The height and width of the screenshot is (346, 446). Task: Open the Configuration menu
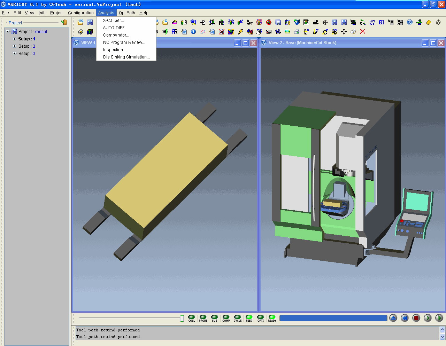pos(81,13)
